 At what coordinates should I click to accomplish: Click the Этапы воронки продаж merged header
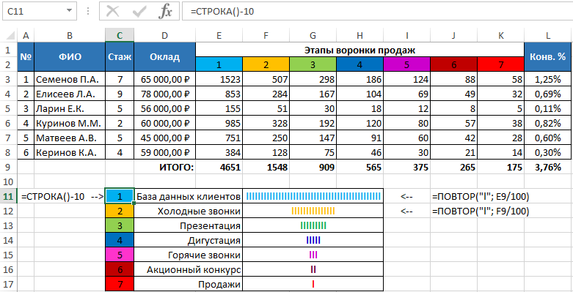[x=360, y=50]
